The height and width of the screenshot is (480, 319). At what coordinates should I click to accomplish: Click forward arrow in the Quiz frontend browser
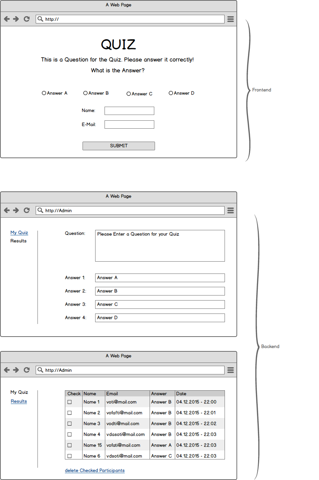tap(16, 19)
